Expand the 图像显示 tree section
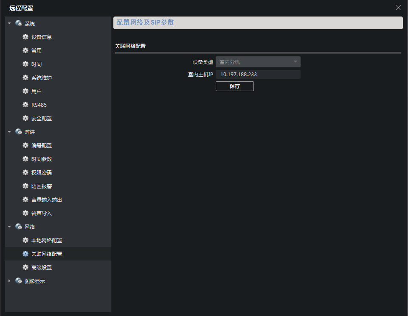Screen dimensions: 408x316 (x=9, y=281)
